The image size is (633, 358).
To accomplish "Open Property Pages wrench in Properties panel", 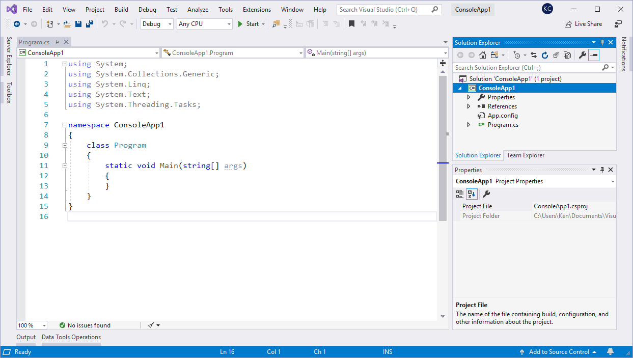I will [x=486, y=194].
